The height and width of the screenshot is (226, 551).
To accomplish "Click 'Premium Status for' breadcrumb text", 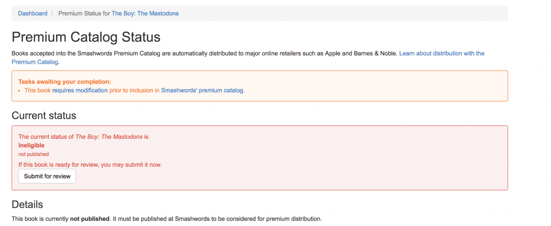I will (84, 13).
